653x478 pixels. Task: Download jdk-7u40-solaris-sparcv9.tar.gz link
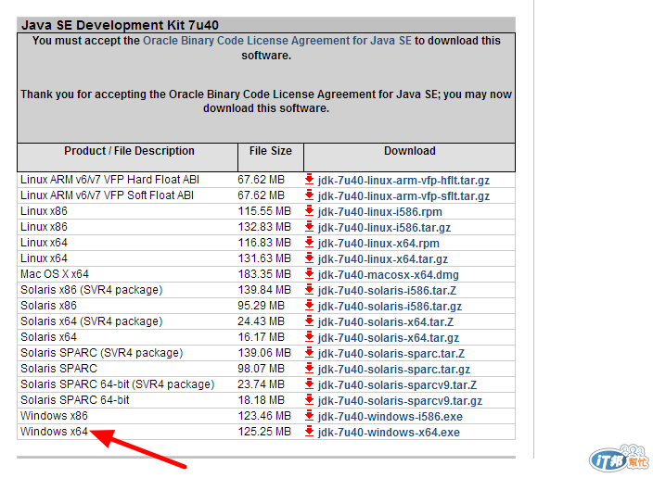pos(400,401)
